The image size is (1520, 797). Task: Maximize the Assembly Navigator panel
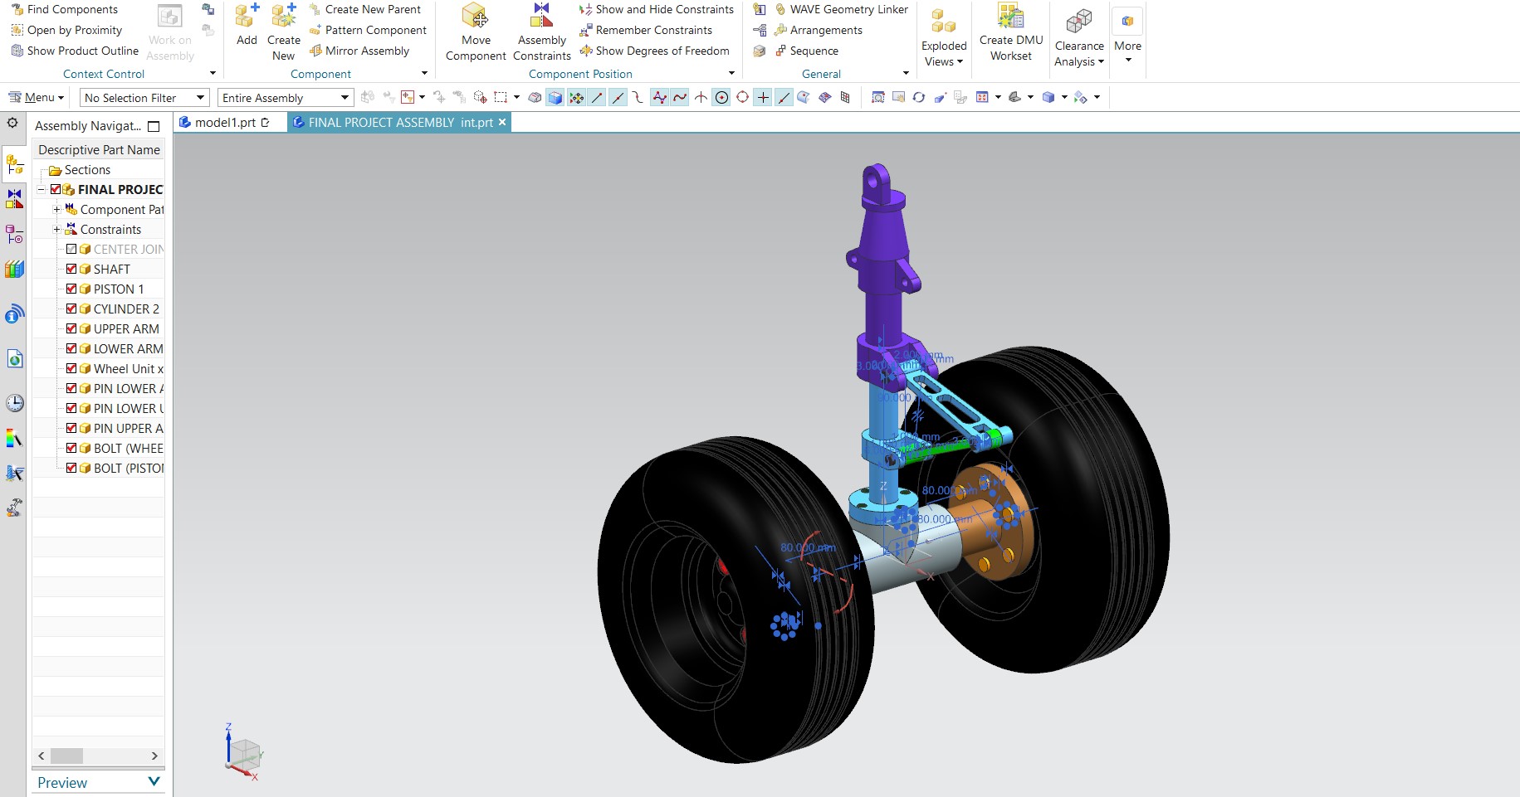(x=154, y=126)
